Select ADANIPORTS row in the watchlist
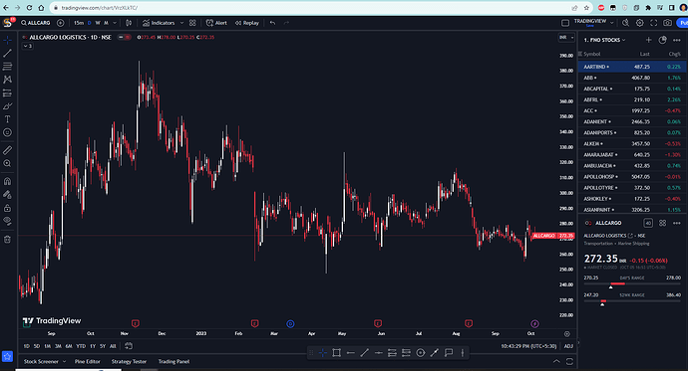Image resolution: width=688 pixels, height=371 pixels. 632,132
